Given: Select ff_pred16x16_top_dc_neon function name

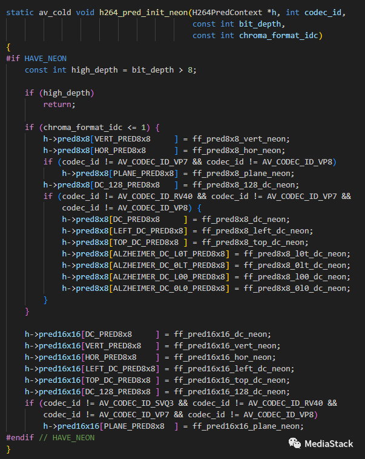Looking at the screenshot, I should pos(231,380).
